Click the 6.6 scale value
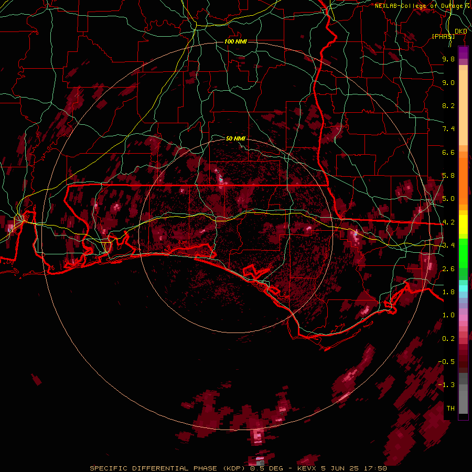472x472 pixels. (448, 152)
